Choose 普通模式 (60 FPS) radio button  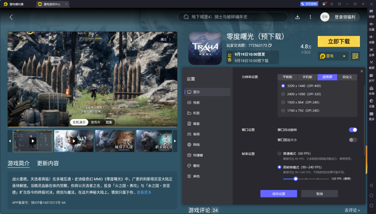click(279, 154)
